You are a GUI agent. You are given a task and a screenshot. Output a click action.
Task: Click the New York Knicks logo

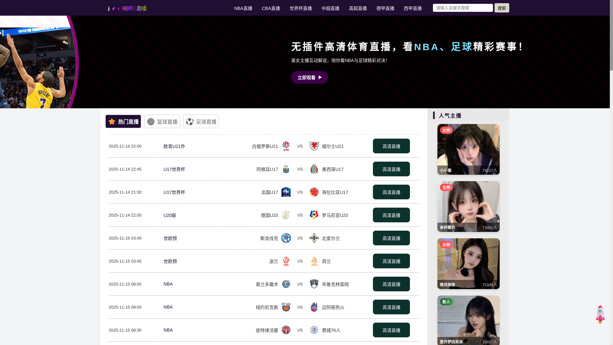pyautogui.click(x=286, y=307)
